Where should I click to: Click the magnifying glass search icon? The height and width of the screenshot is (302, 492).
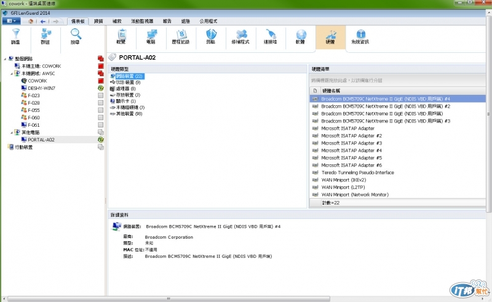pyautogui.click(x=76, y=34)
